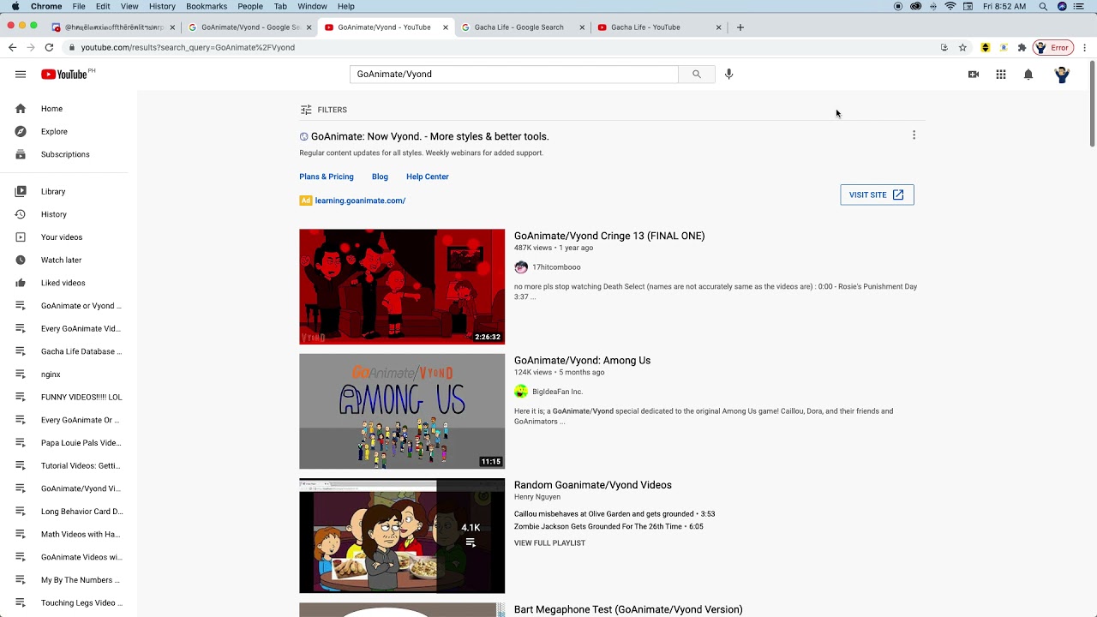
Task: Open the notifications bell
Action: coord(1028,75)
